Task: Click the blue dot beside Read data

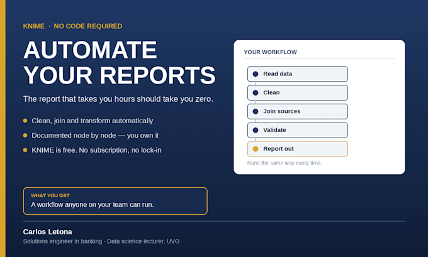Action: tap(256, 74)
